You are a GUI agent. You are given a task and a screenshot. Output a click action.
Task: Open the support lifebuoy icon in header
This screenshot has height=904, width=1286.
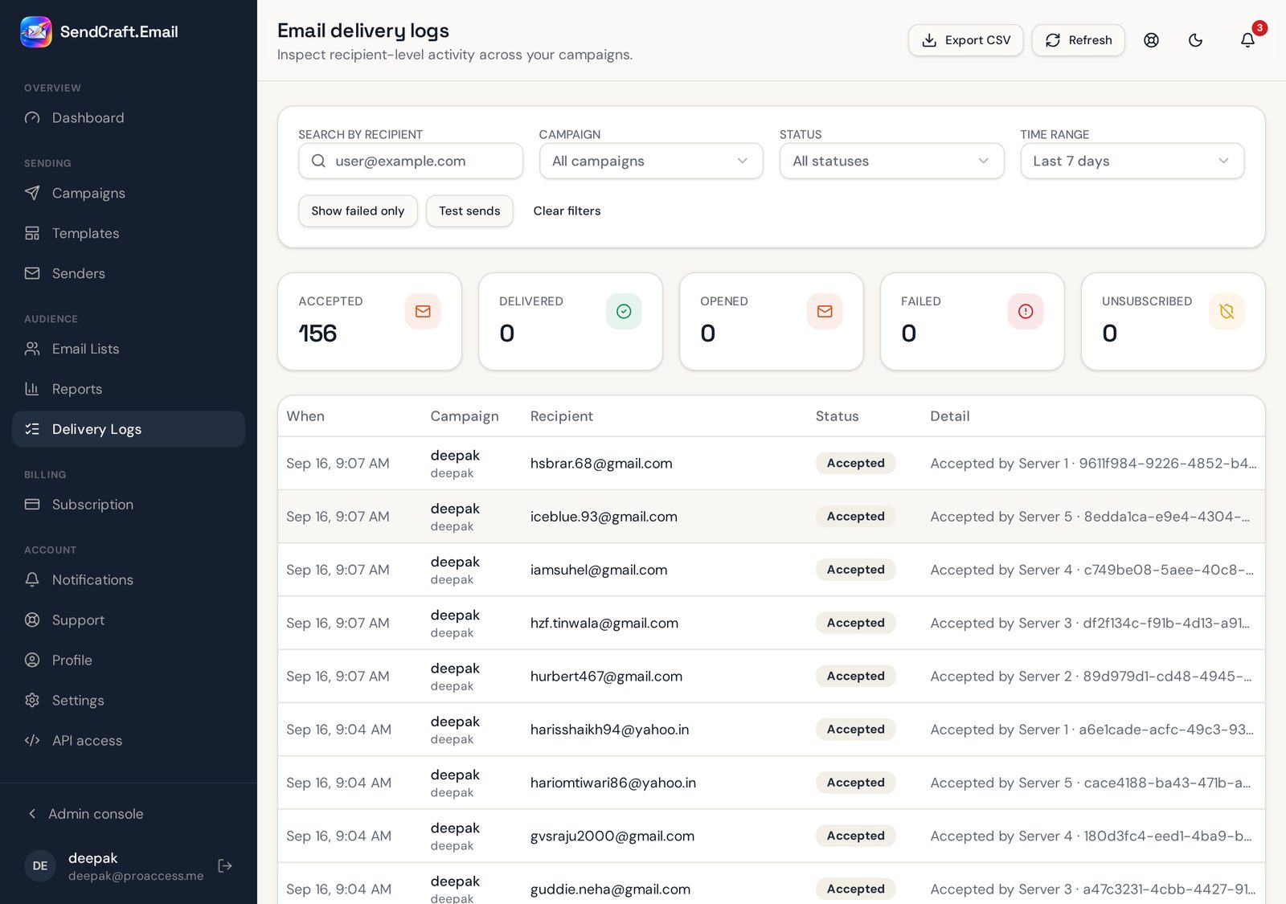click(x=1151, y=40)
